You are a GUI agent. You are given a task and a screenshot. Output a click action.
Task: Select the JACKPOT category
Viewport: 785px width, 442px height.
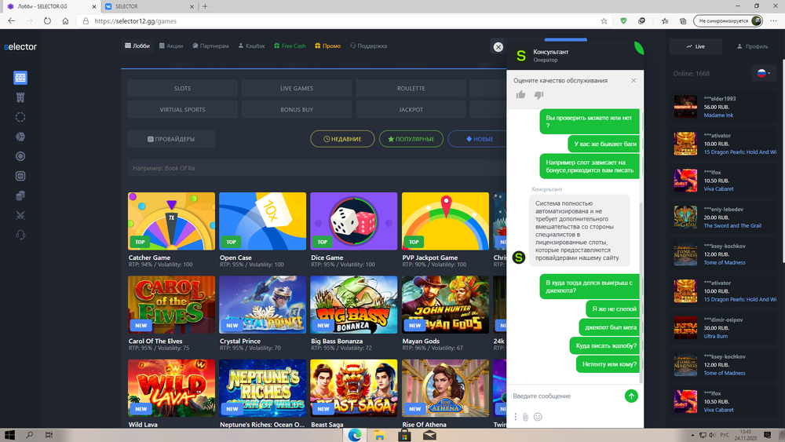(x=411, y=110)
